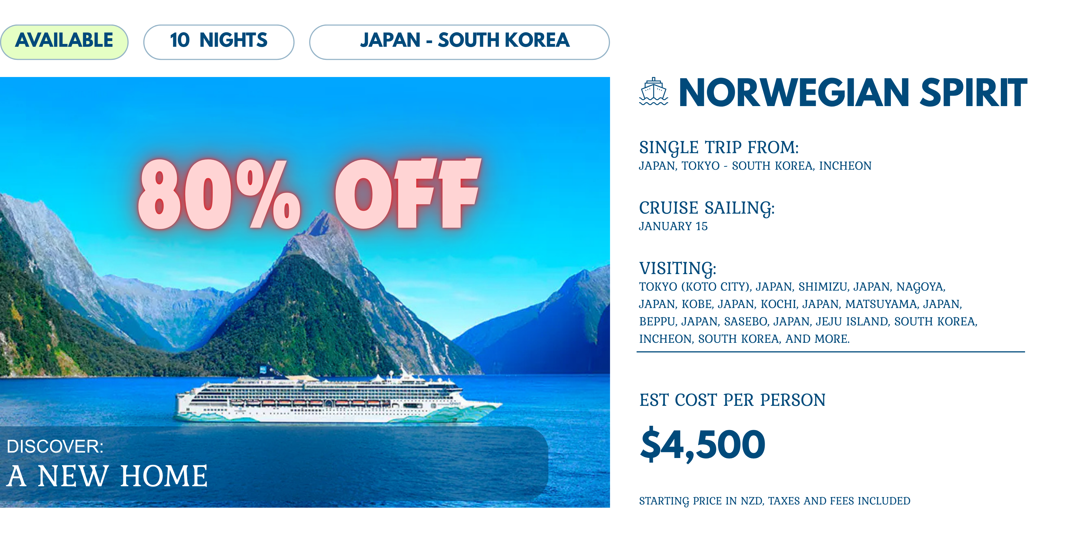Click the A NEW HOME caption
The height and width of the screenshot is (539, 1079).
click(107, 476)
